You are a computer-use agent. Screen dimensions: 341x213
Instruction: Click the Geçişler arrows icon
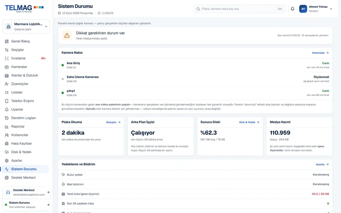7,50
